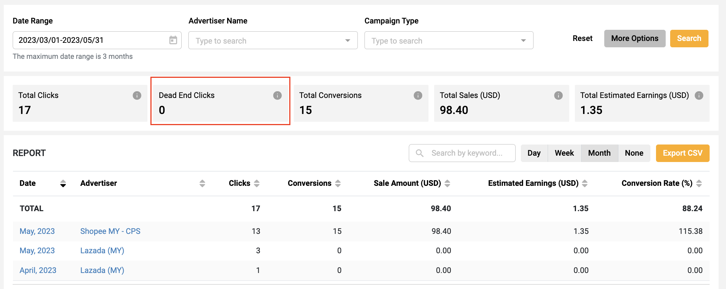Sort by Clicks column arrows
This screenshot has width=726, height=289.
257,183
